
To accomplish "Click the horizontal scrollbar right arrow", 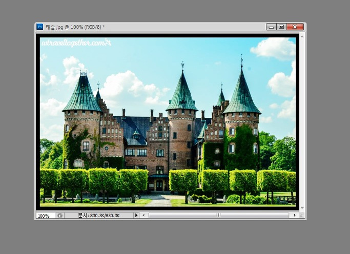I will tap(295, 216).
